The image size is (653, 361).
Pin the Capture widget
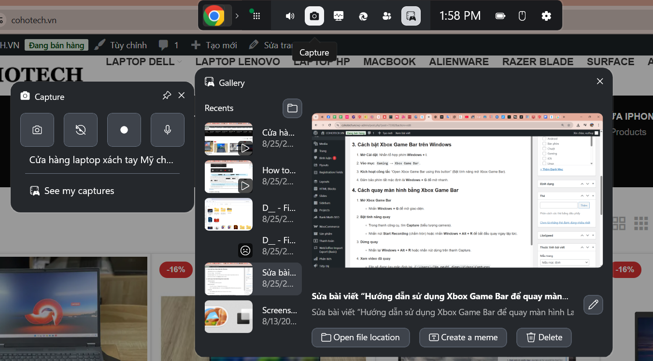point(167,96)
